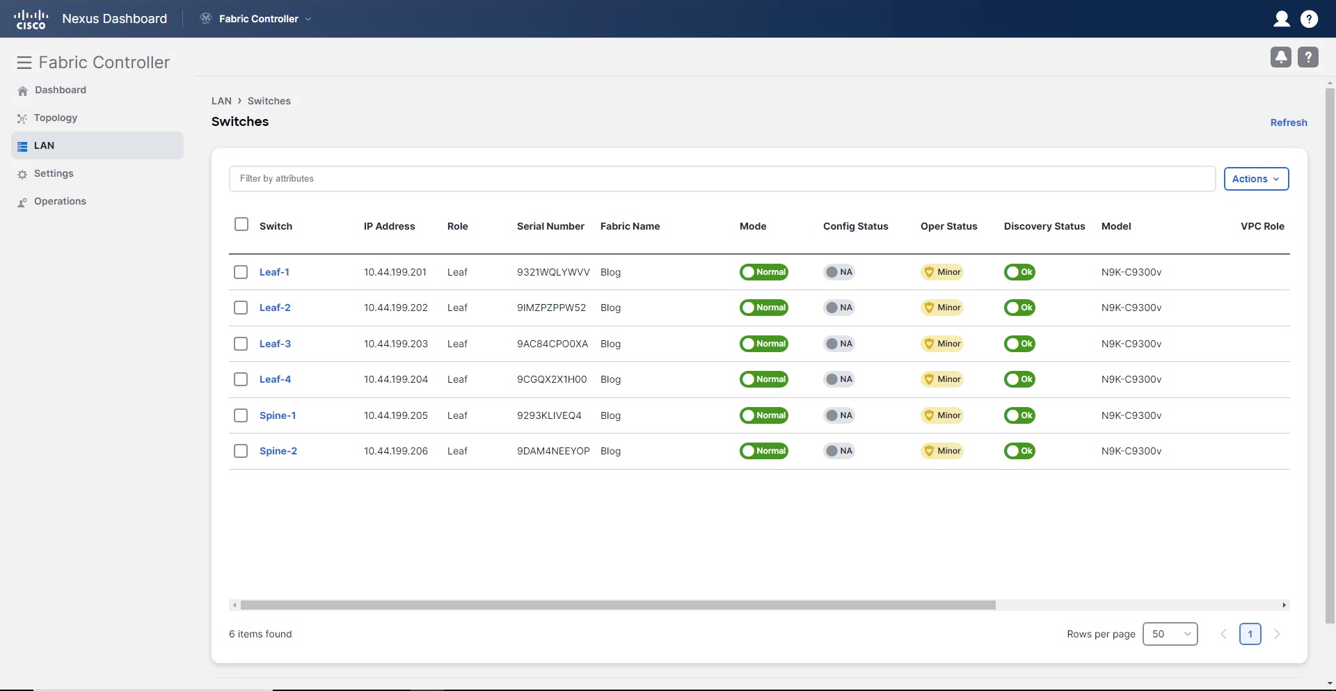The image size is (1336, 691).
Task: Check the Leaf-2 row checkbox
Action: (241, 308)
